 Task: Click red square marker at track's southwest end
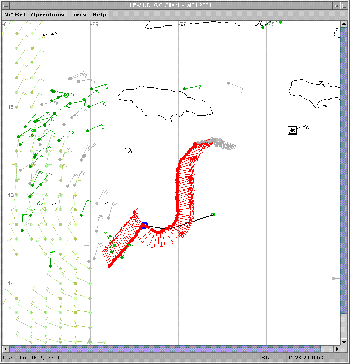pyautogui.click(x=109, y=266)
